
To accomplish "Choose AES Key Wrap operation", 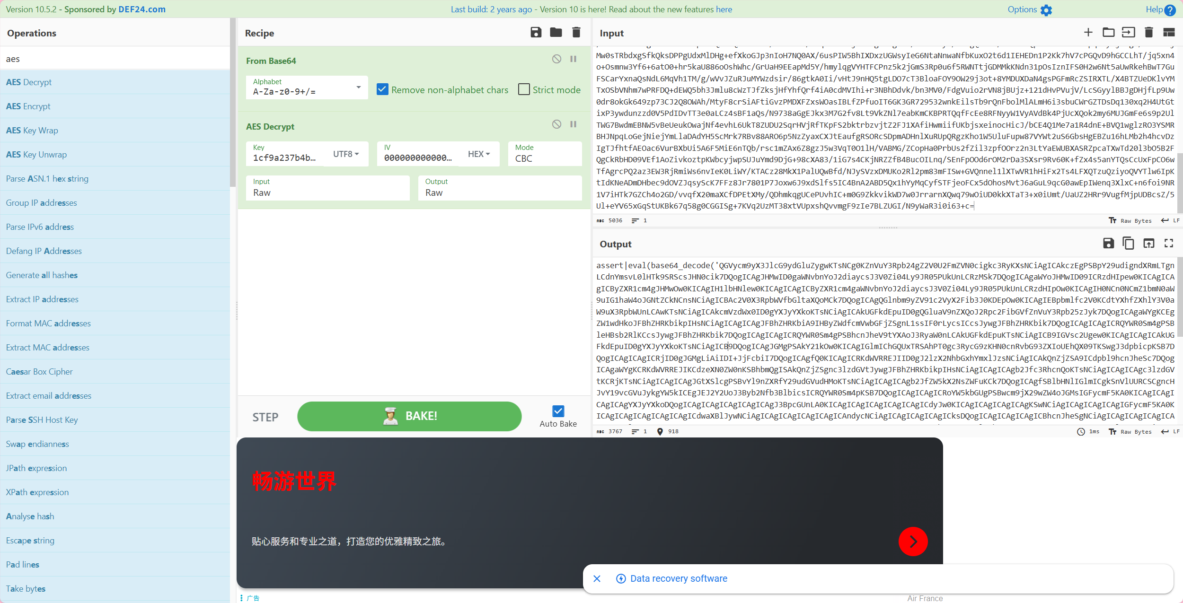I will [32, 131].
